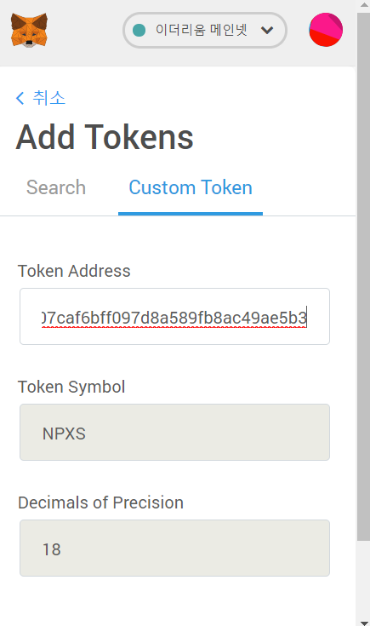Click the MetaMask fox logo
The height and width of the screenshot is (626, 370).
(x=29, y=30)
